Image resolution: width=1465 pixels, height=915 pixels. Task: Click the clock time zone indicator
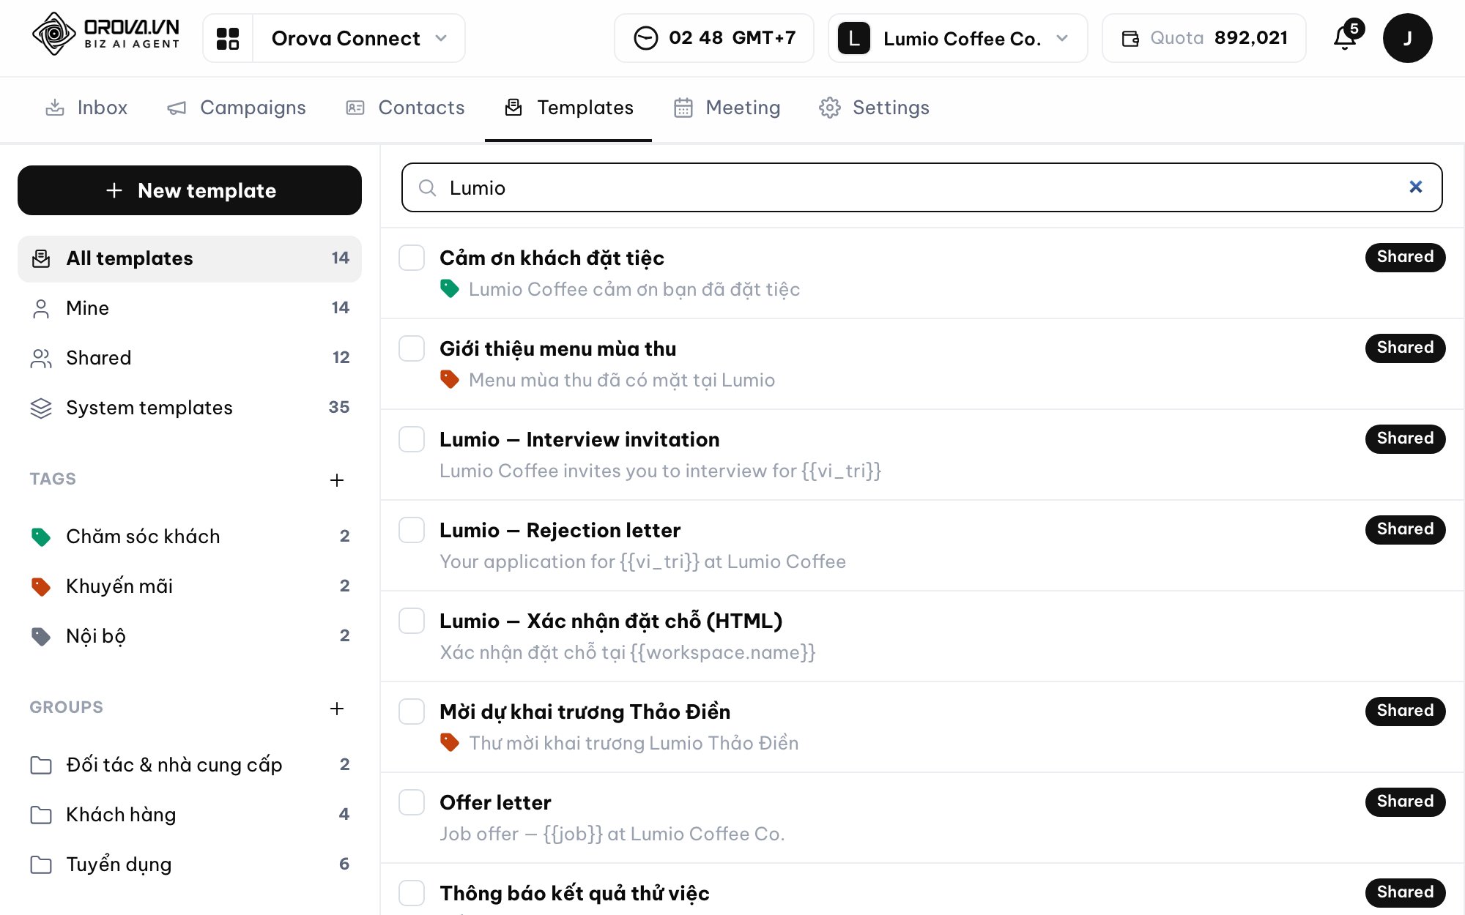click(714, 38)
